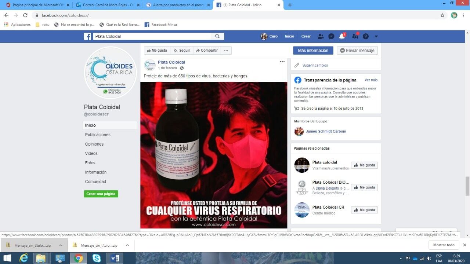Expand the downloaded Mensaje_sin_titulo.zip chevron

pos(61,245)
